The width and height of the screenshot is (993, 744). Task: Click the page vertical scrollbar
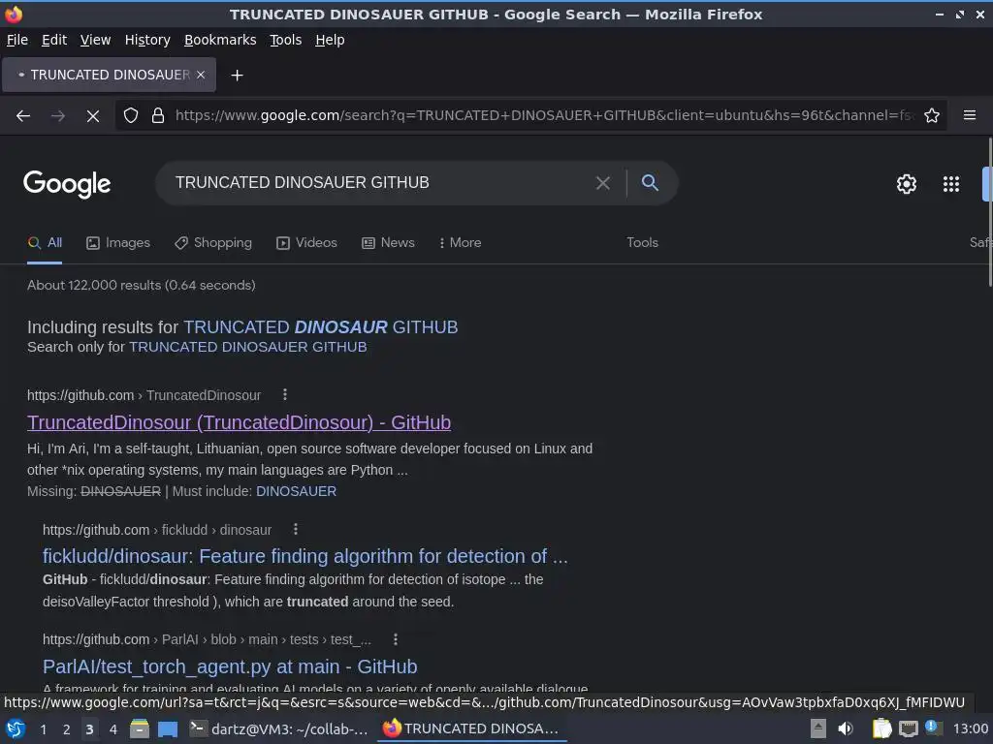[989, 212]
